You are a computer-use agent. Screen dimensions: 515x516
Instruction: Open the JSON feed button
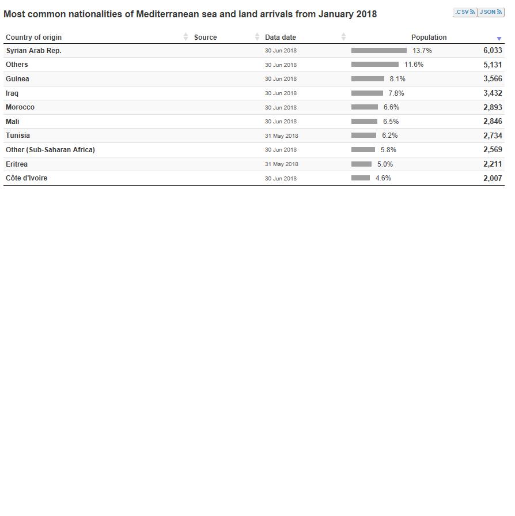pos(491,12)
